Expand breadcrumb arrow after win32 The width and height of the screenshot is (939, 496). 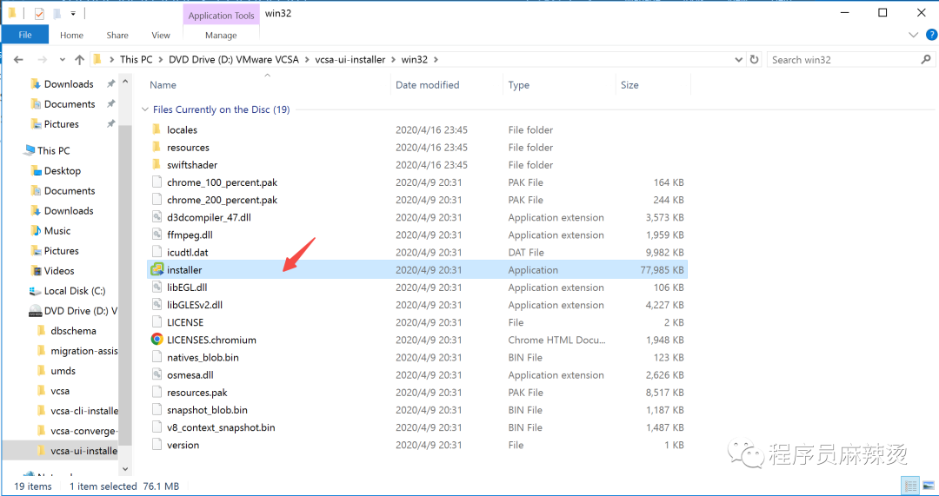click(x=436, y=60)
